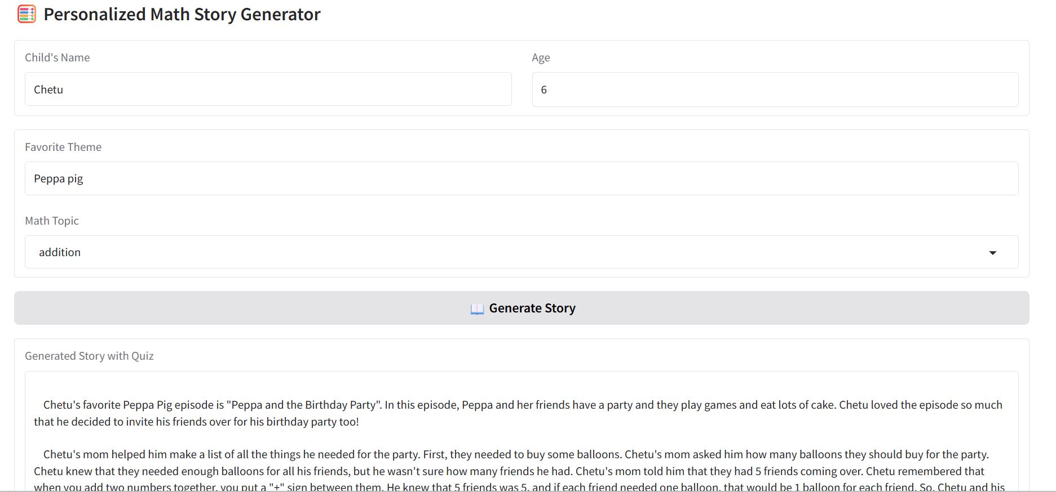Click the Math Topic label

tap(51, 221)
